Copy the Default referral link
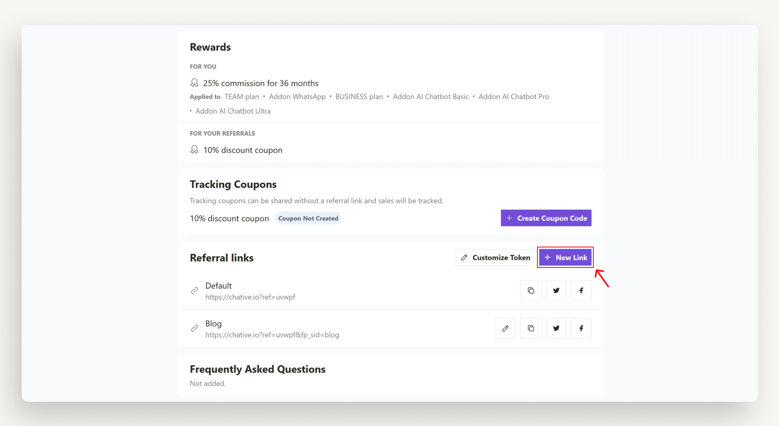Viewport: 779px width, 426px height. [531, 290]
